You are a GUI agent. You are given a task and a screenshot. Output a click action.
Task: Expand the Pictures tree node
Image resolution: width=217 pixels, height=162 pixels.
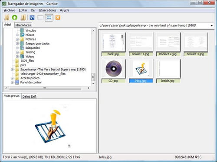click(x=17, y=39)
